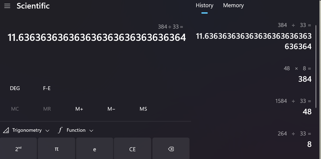Click the M− memory subtract button

coord(111,109)
